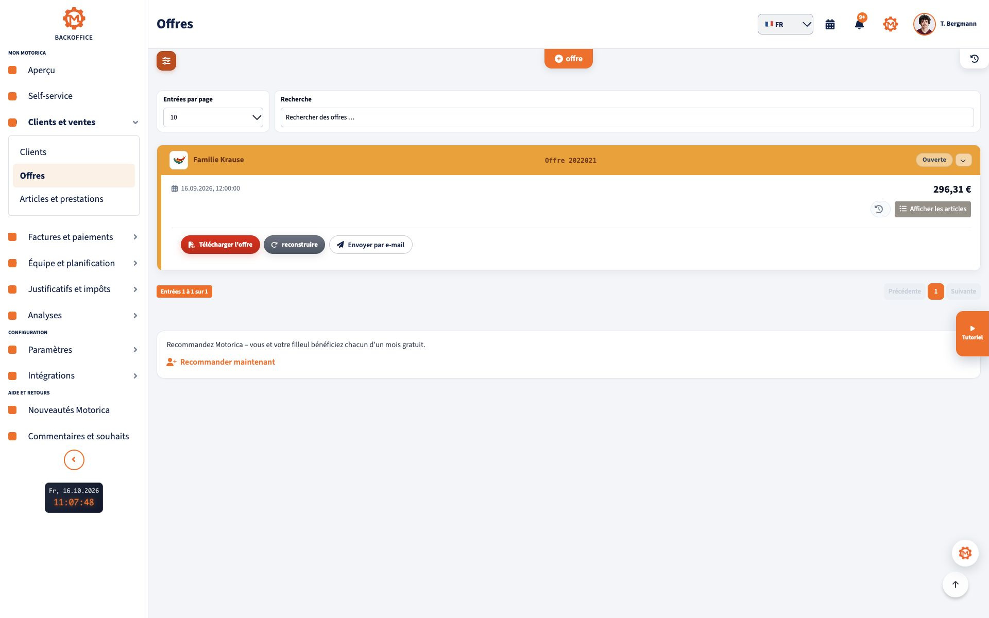Click the Télécharger l'offre button
The height and width of the screenshot is (618, 989).
(x=220, y=245)
